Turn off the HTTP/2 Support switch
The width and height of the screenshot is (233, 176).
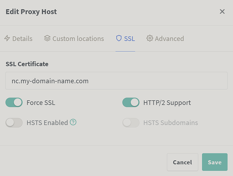click(131, 103)
